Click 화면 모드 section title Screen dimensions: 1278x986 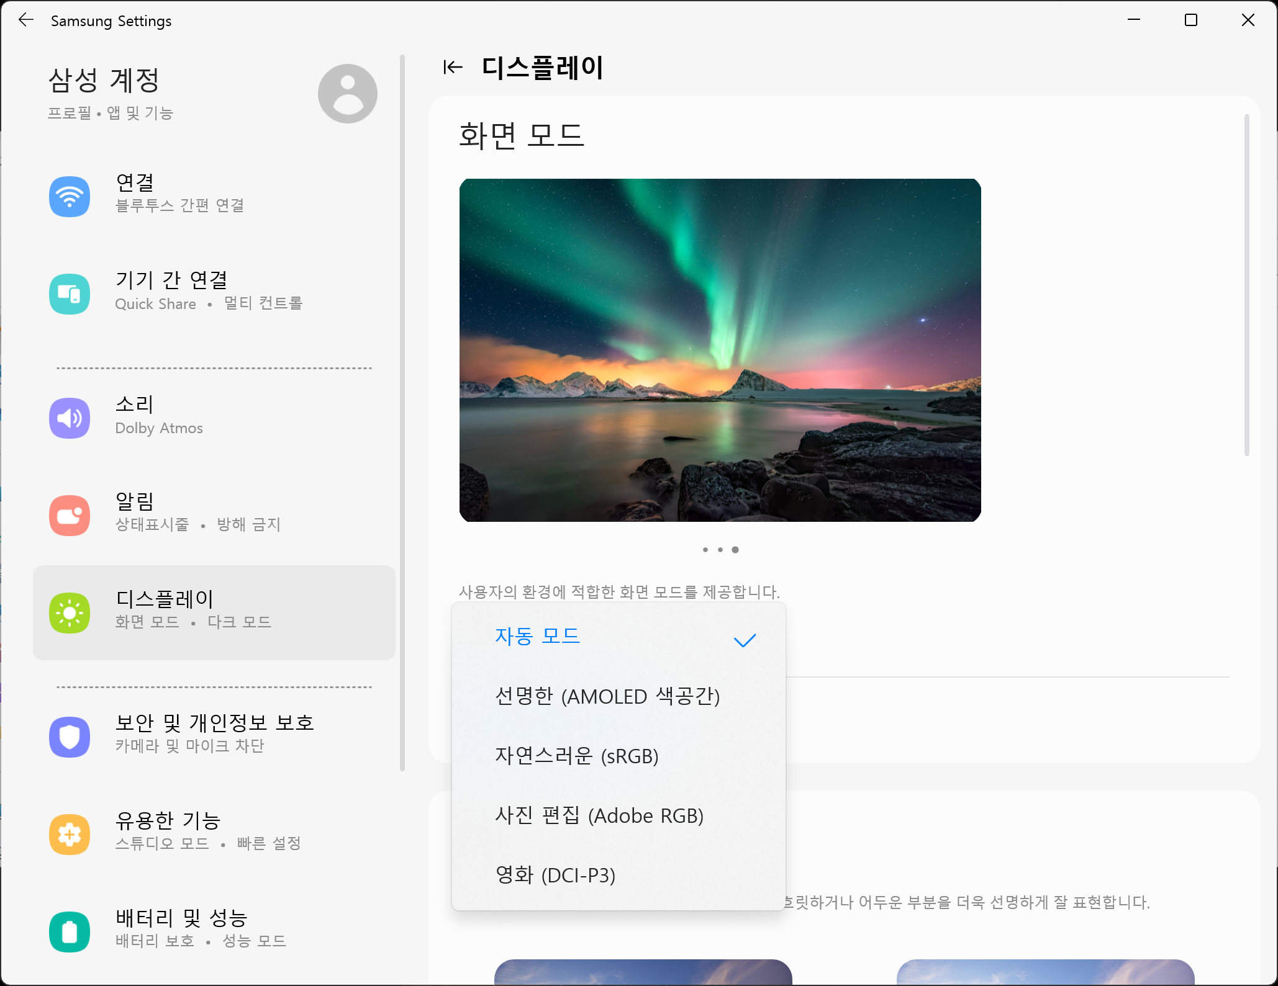522,136
